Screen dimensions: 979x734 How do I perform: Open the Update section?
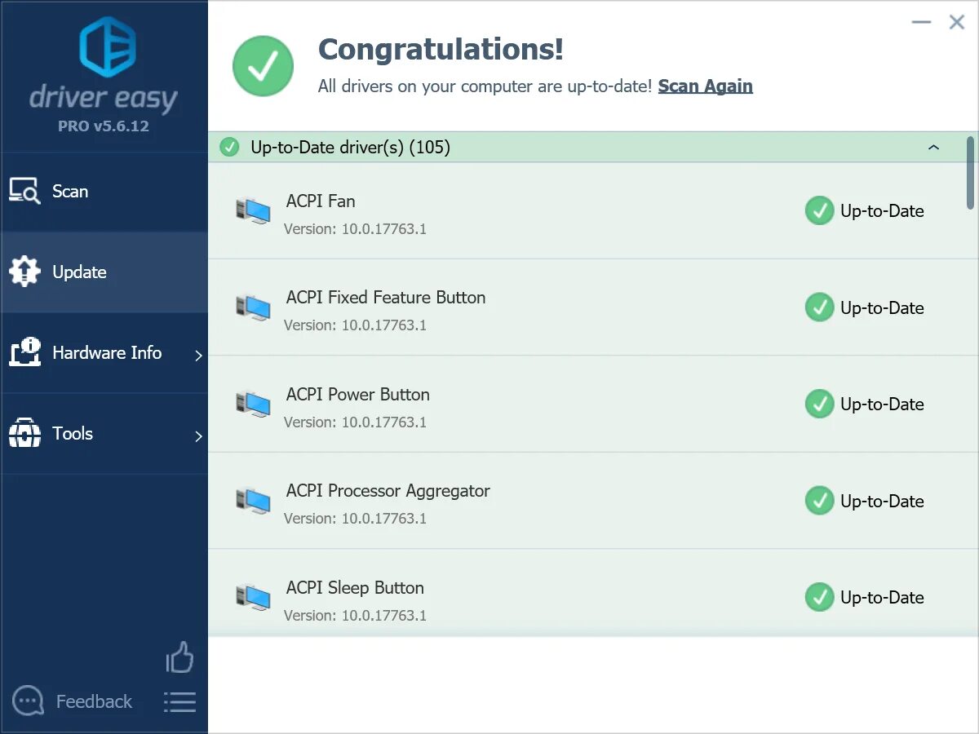[x=104, y=272]
